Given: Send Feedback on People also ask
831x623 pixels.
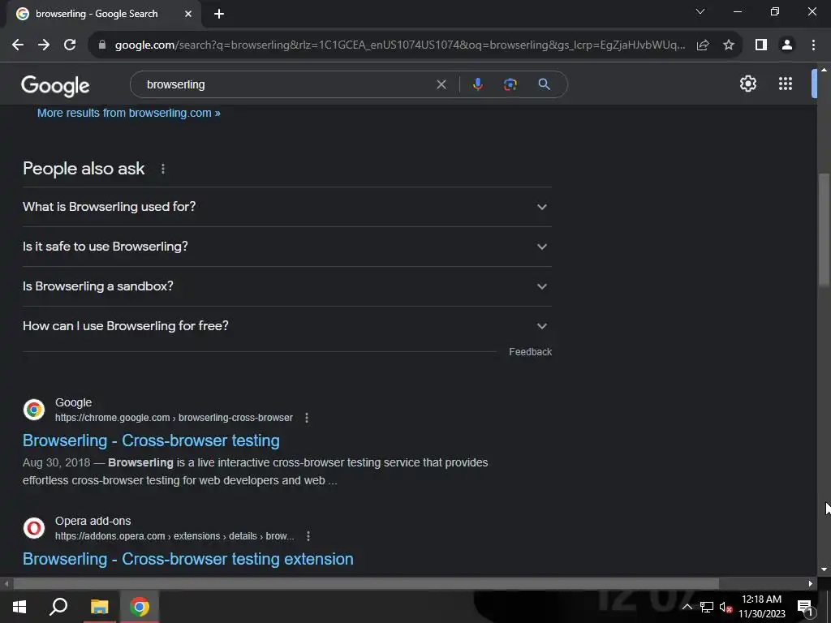Looking at the screenshot, I should coord(530,352).
